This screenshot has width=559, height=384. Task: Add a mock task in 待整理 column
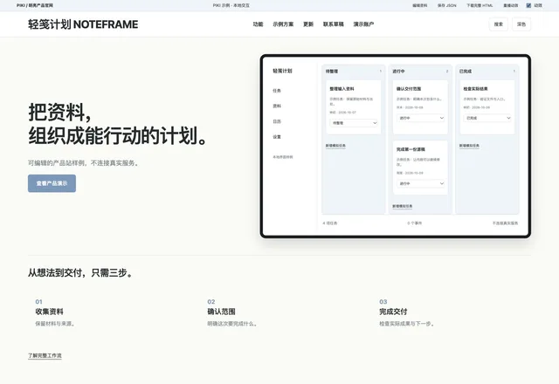click(335, 146)
